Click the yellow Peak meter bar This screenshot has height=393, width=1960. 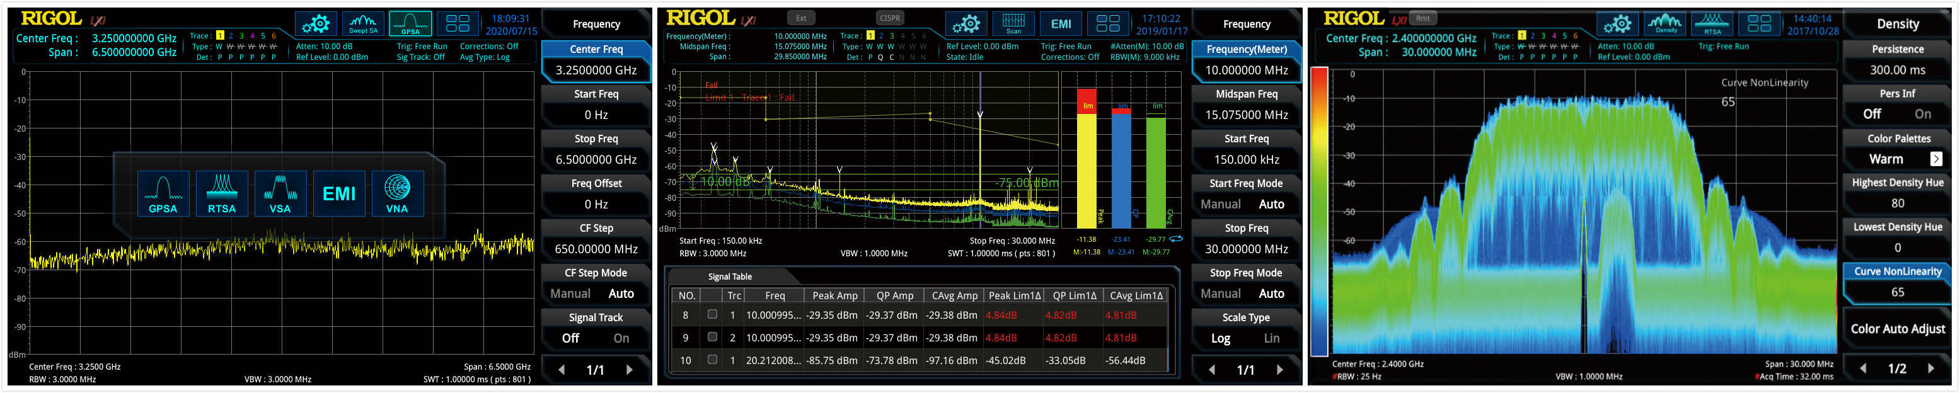(1087, 158)
